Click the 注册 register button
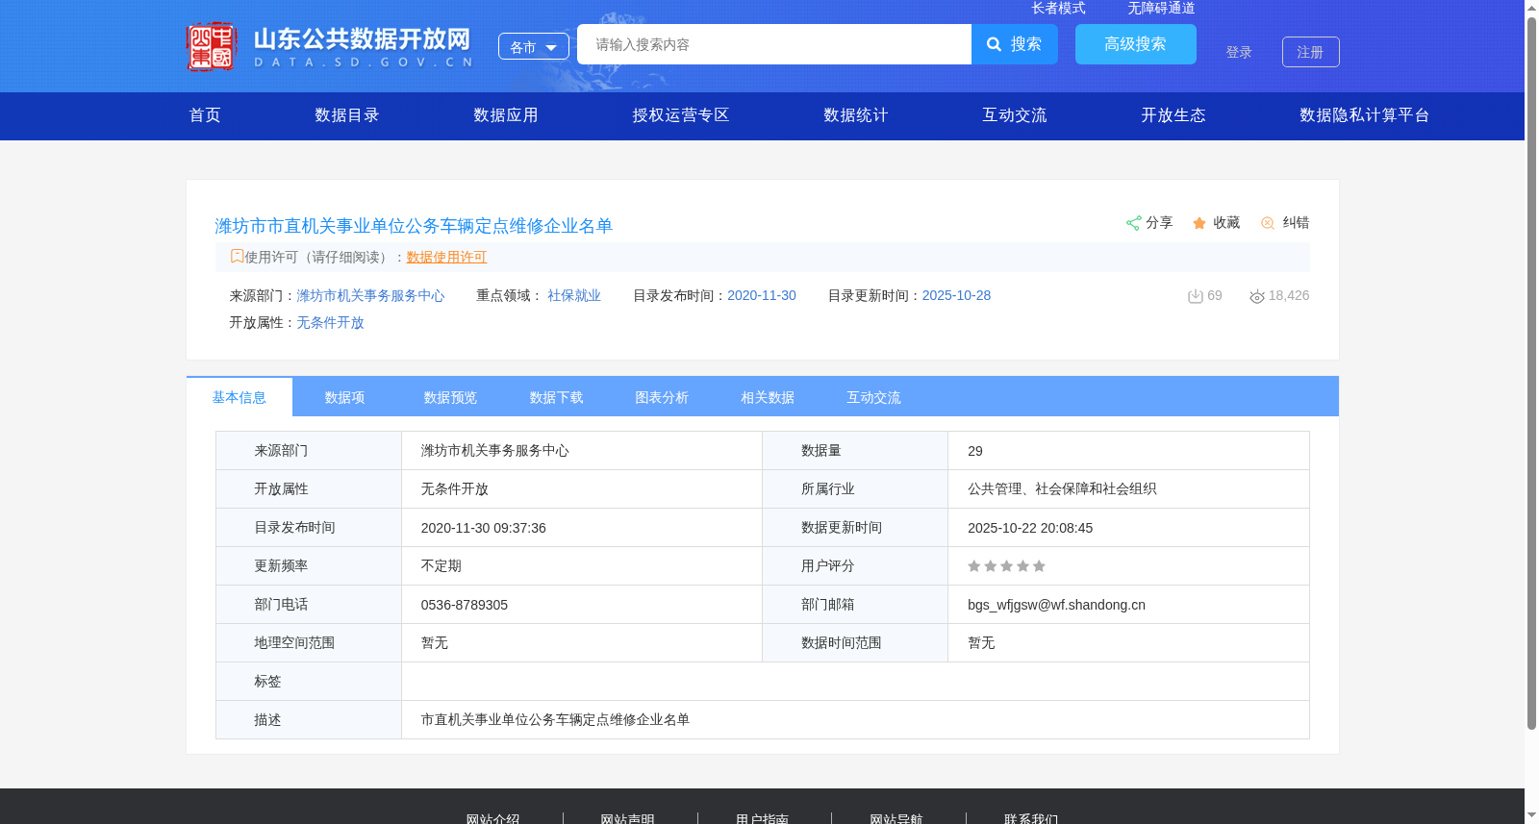This screenshot has height=824, width=1539. pos(1311,52)
